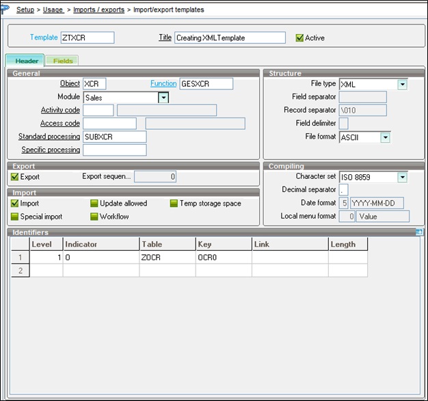Switch to the Fields tab
428x401 pixels.
[x=63, y=61]
